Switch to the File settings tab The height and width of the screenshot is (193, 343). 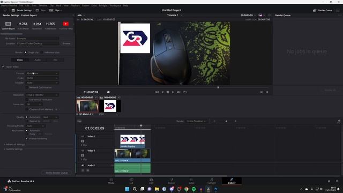click(x=55, y=60)
